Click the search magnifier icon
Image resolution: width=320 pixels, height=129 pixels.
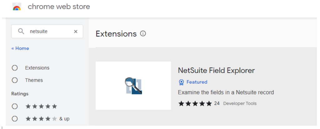tap(21, 31)
